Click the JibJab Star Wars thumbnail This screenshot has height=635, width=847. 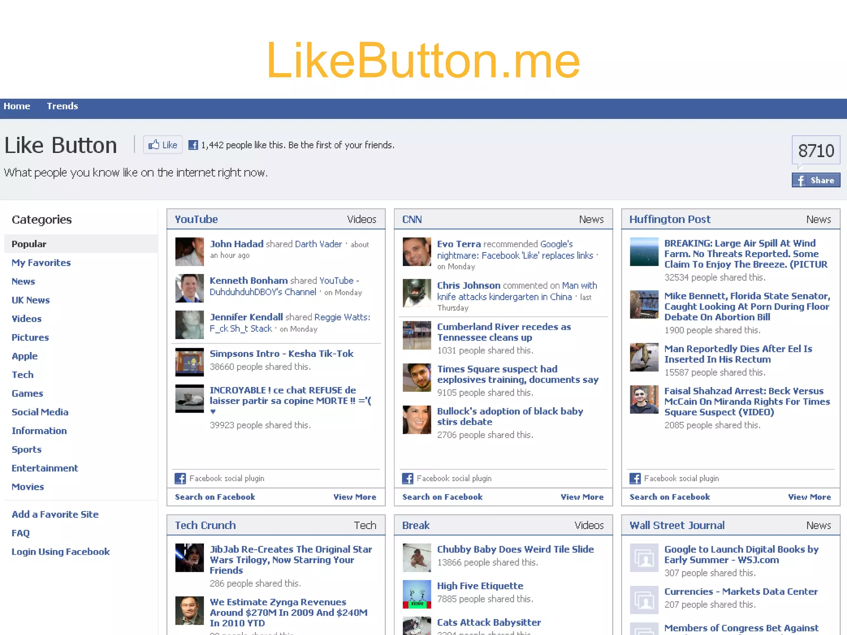click(x=189, y=558)
